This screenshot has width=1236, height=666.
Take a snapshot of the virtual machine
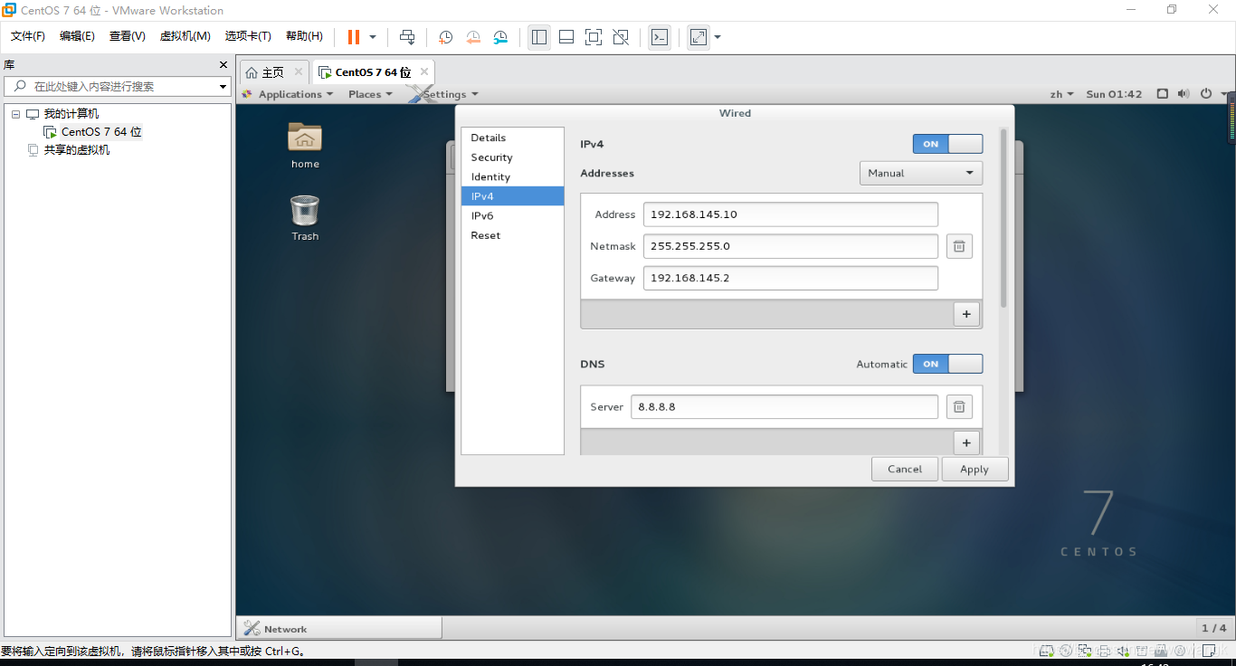pyautogui.click(x=446, y=37)
